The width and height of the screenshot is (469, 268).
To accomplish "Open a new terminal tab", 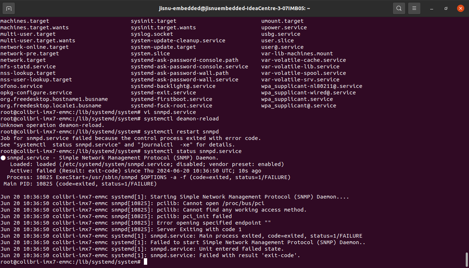I will [9, 8].
